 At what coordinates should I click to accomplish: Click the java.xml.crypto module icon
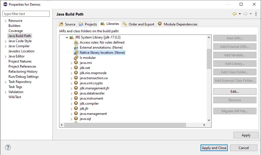76,83
